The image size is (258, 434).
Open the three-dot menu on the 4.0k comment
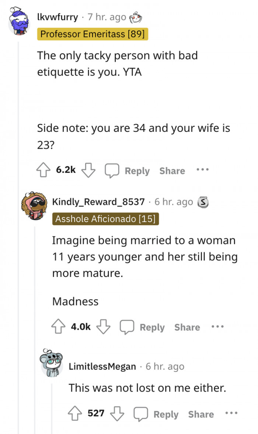(x=217, y=326)
